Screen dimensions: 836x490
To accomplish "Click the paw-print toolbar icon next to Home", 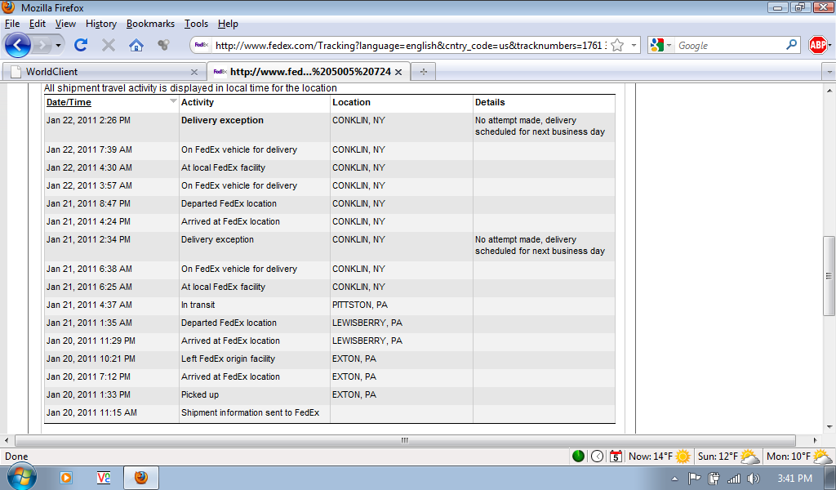I will click(x=163, y=45).
